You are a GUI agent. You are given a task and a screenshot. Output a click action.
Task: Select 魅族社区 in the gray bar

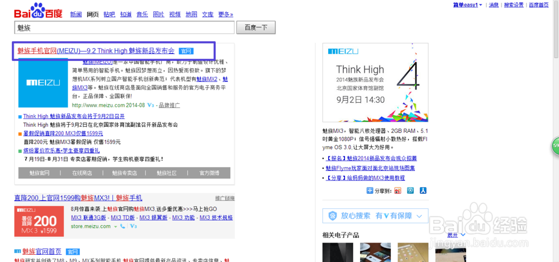pos(167,173)
